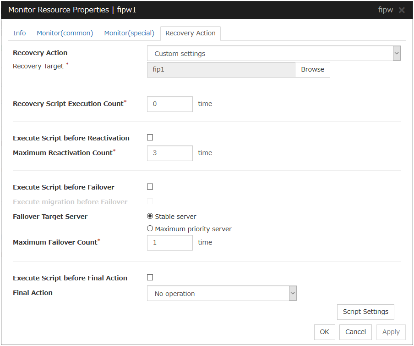Switch to the Info tab

coord(20,33)
